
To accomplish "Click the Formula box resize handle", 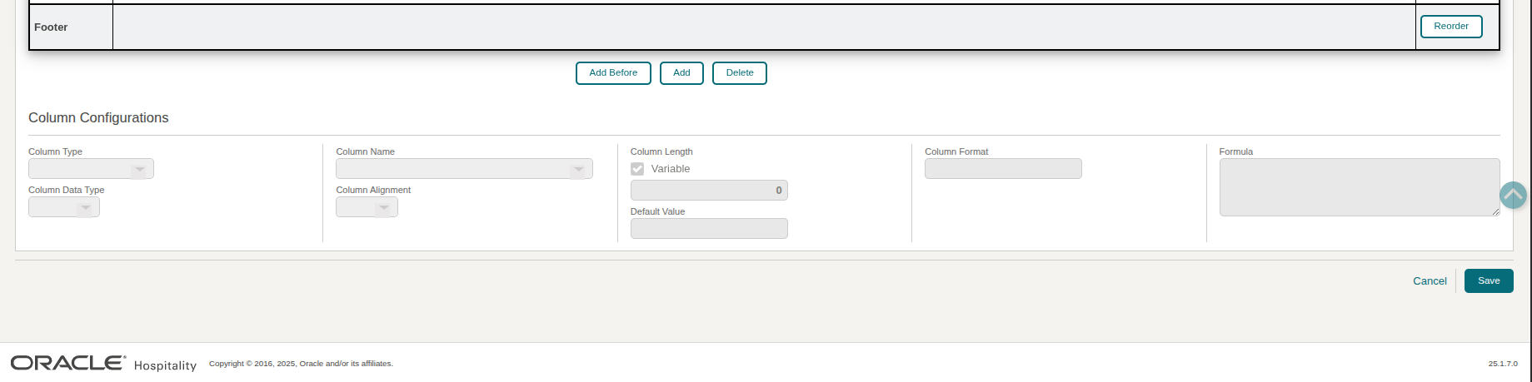I will point(1495,212).
